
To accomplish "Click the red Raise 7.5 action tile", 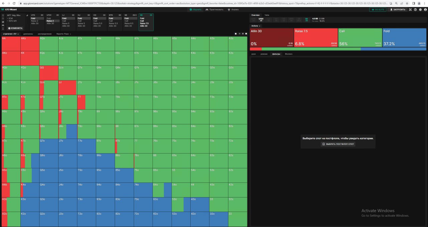I will pos(316,37).
